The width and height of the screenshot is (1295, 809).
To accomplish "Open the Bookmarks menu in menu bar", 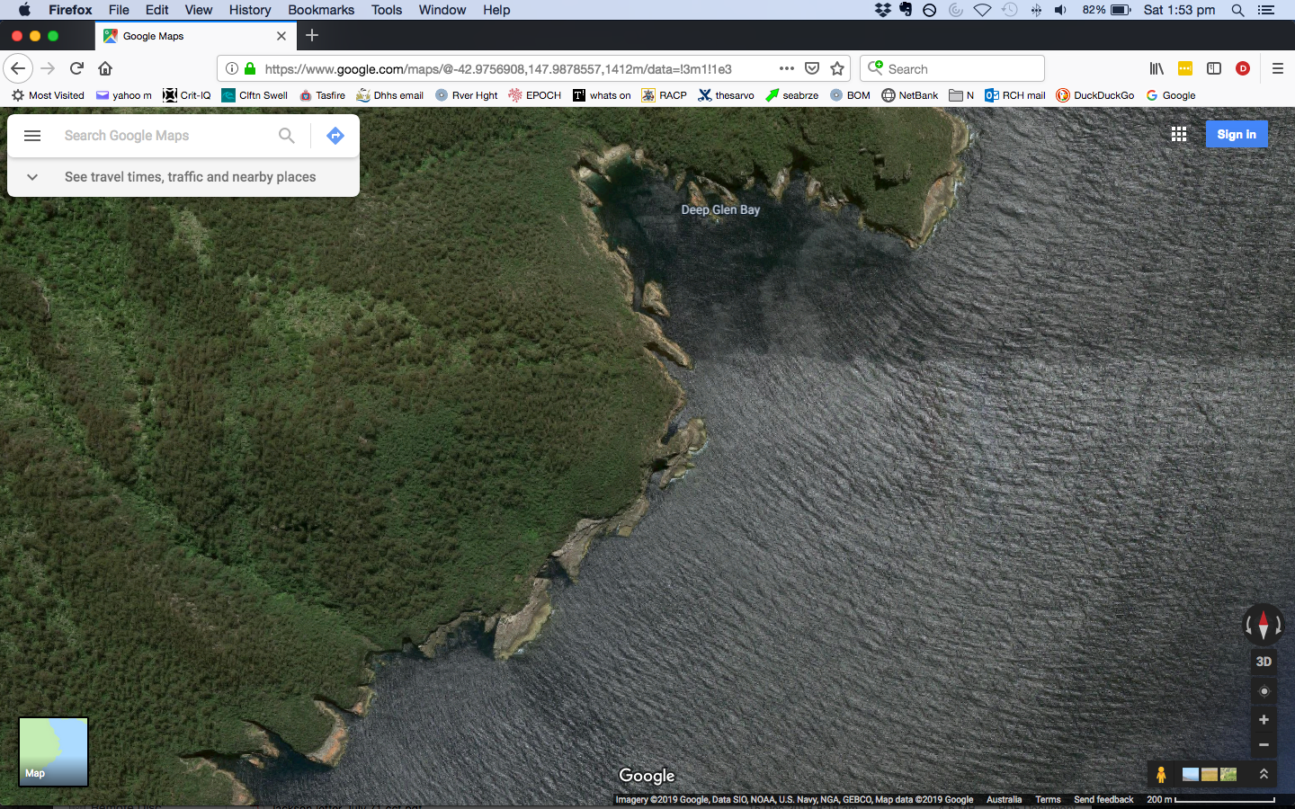I will (321, 10).
